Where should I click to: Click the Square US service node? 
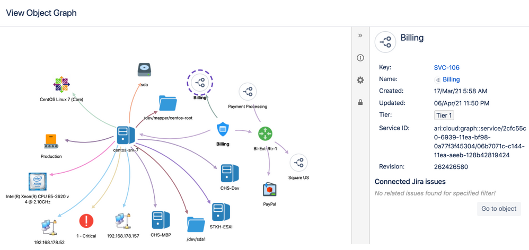coord(298,163)
